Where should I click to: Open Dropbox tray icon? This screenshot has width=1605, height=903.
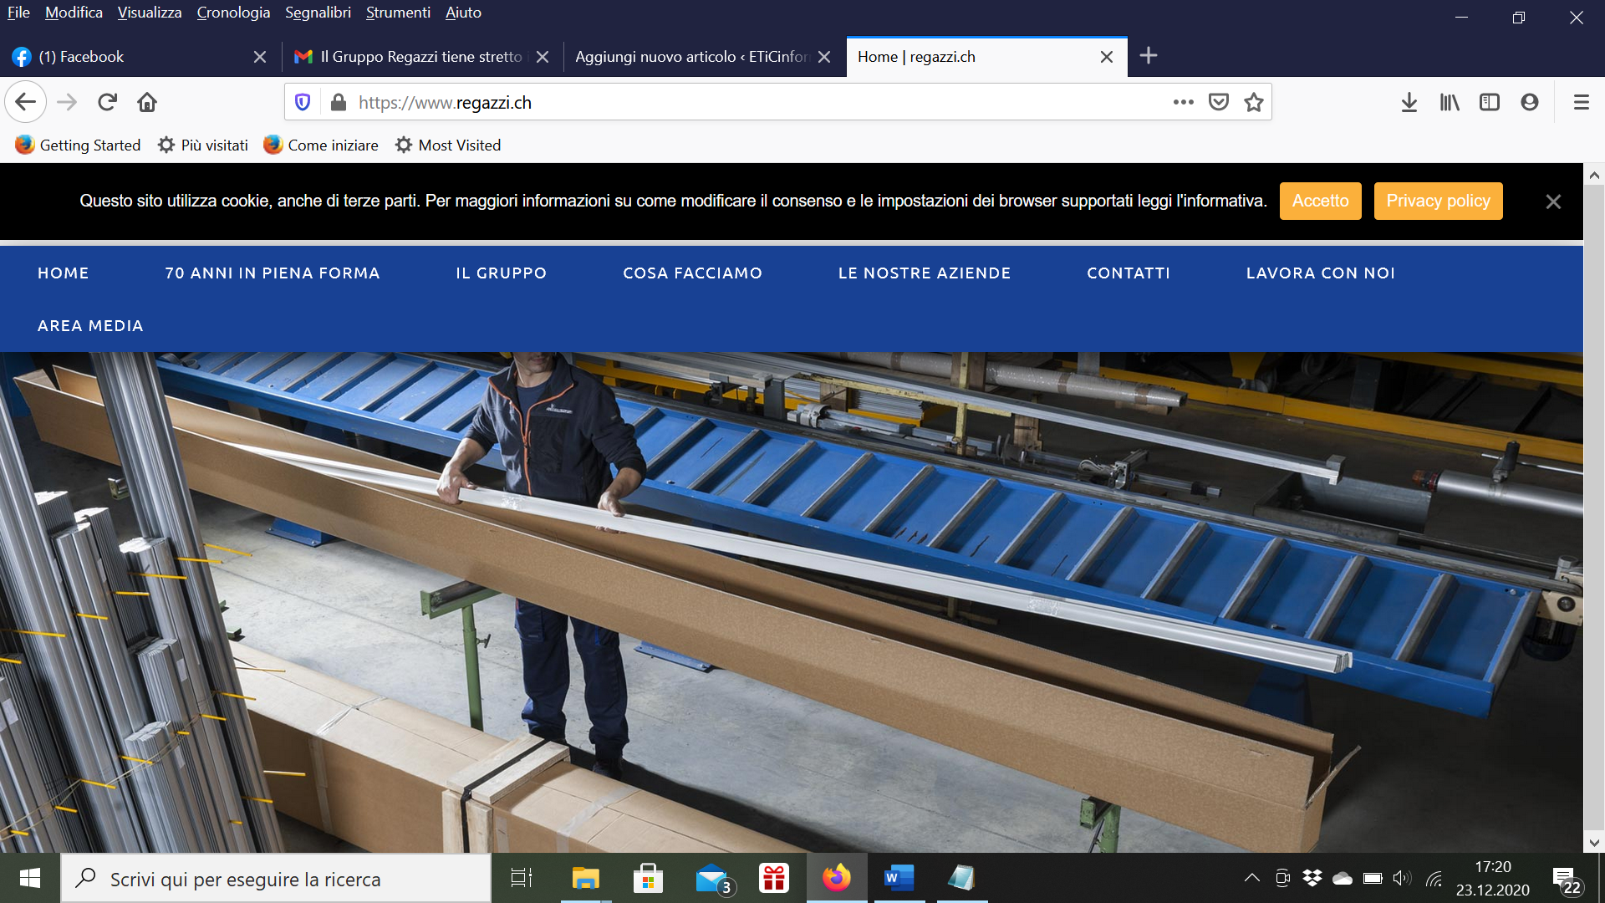(1312, 878)
